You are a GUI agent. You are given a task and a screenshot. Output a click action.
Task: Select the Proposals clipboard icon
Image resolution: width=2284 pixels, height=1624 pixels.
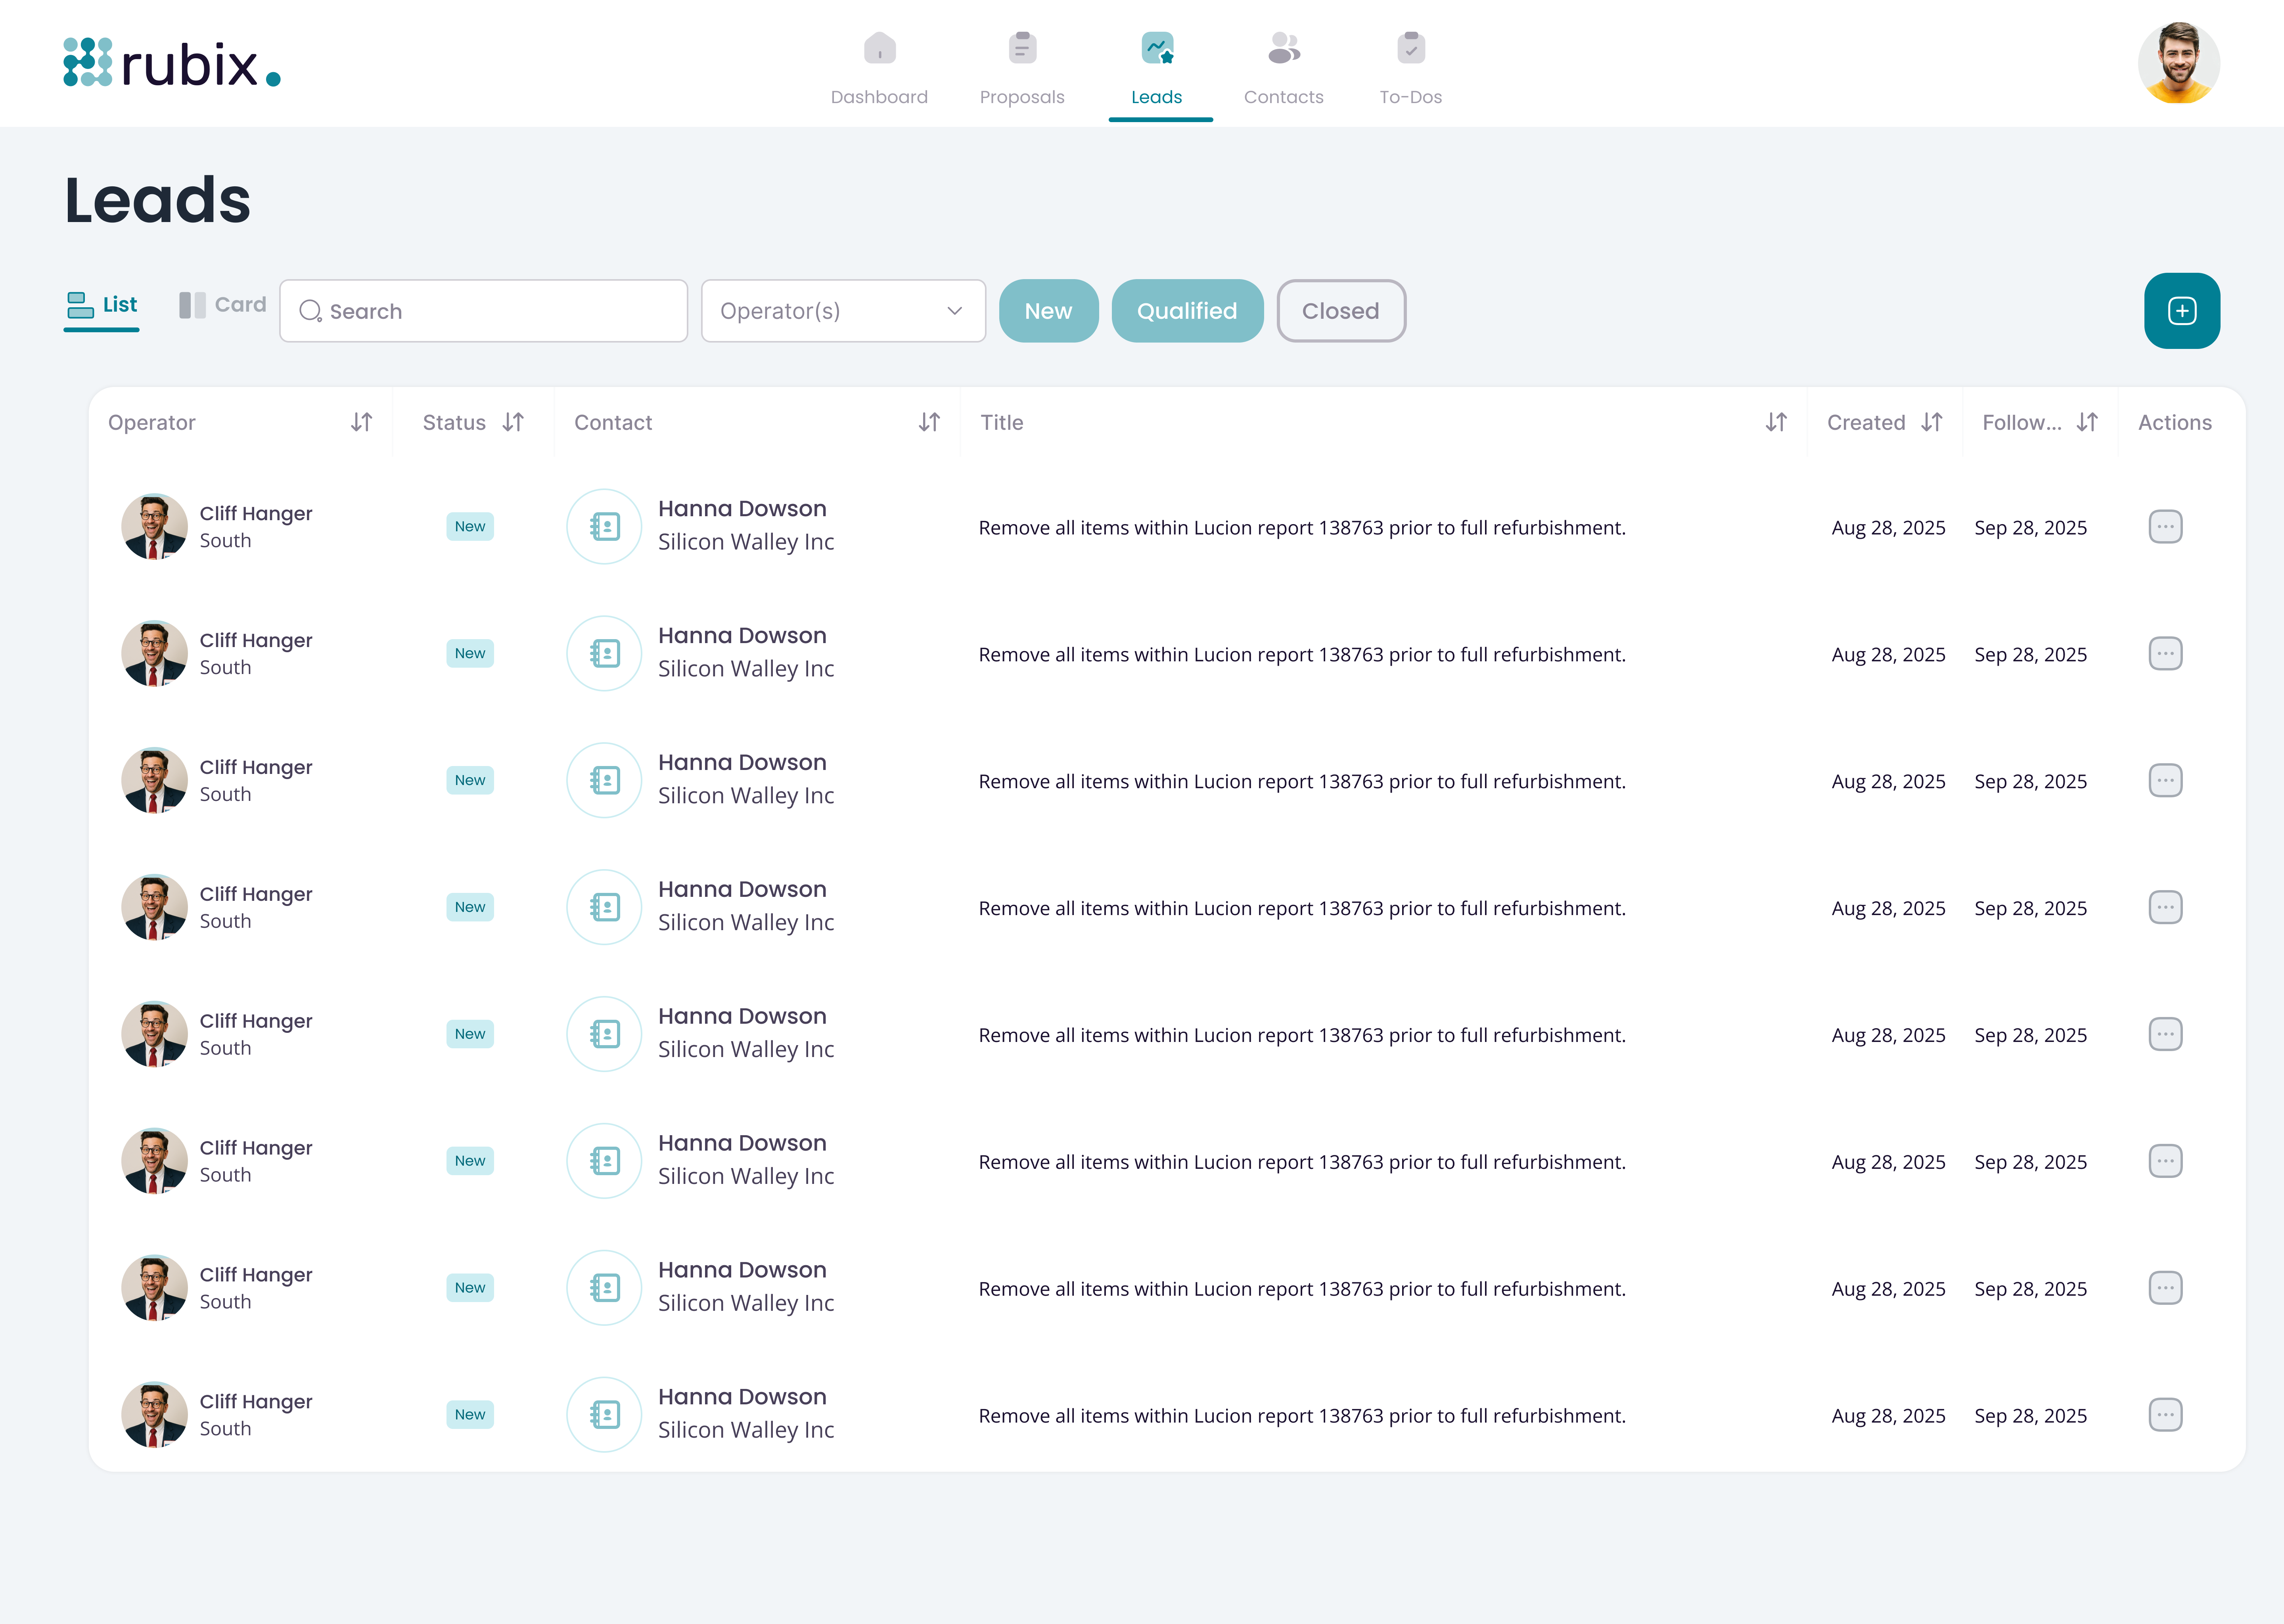point(1021,47)
